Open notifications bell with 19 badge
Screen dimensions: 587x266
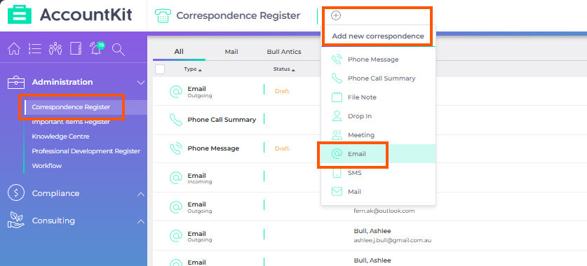tap(97, 48)
